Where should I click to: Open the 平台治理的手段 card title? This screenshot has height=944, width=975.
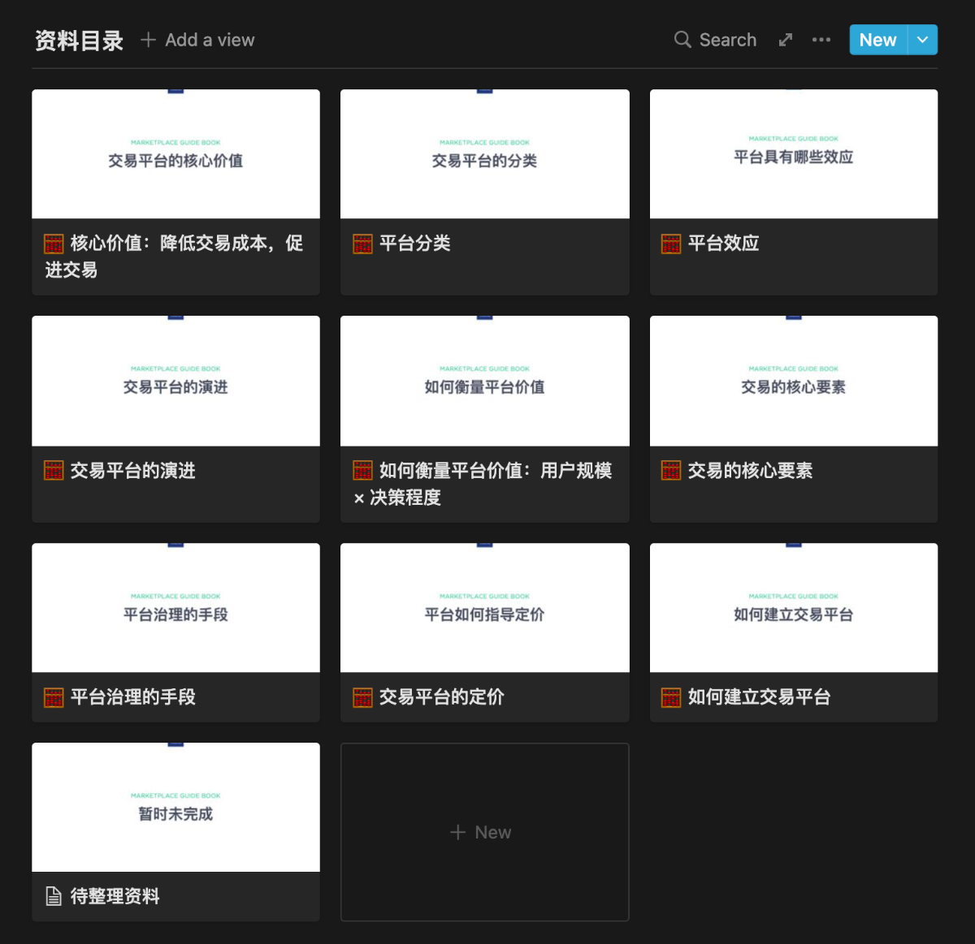click(132, 697)
